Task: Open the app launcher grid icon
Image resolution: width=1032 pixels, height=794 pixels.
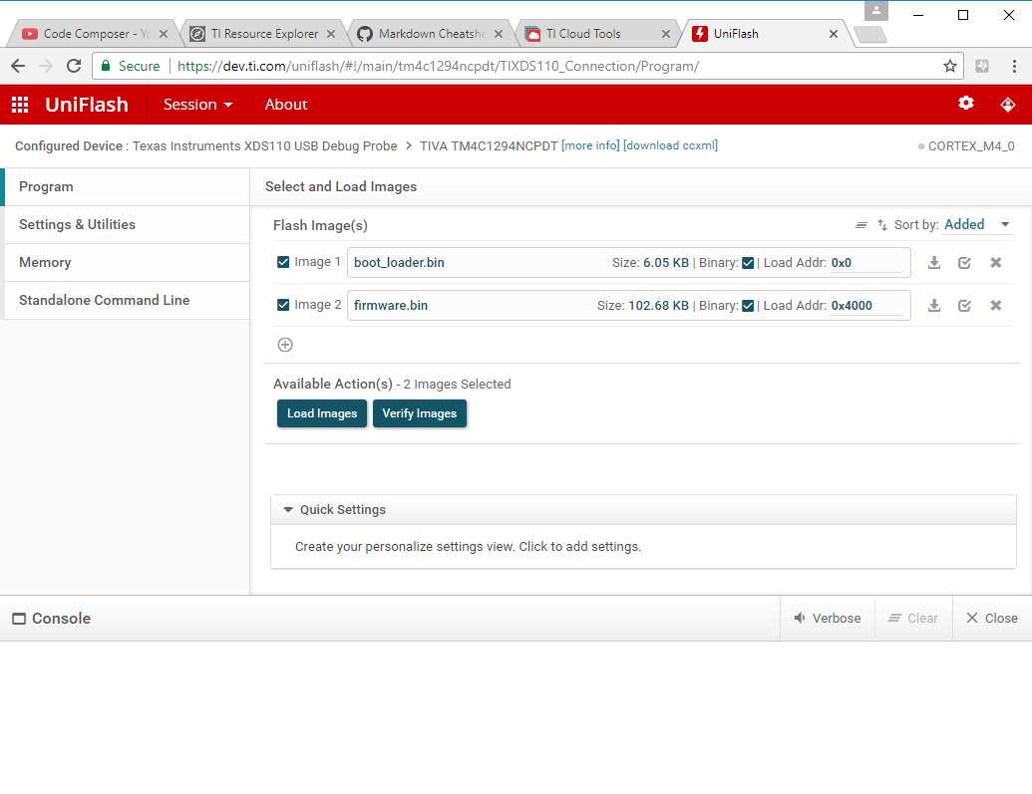Action: pos(20,105)
